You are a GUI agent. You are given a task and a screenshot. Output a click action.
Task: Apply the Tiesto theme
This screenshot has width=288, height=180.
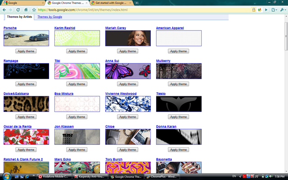(178, 117)
